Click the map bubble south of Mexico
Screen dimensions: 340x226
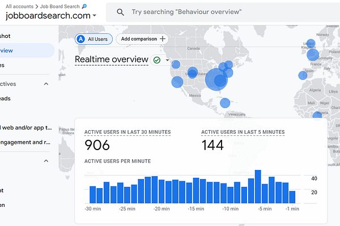tap(225, 103)
